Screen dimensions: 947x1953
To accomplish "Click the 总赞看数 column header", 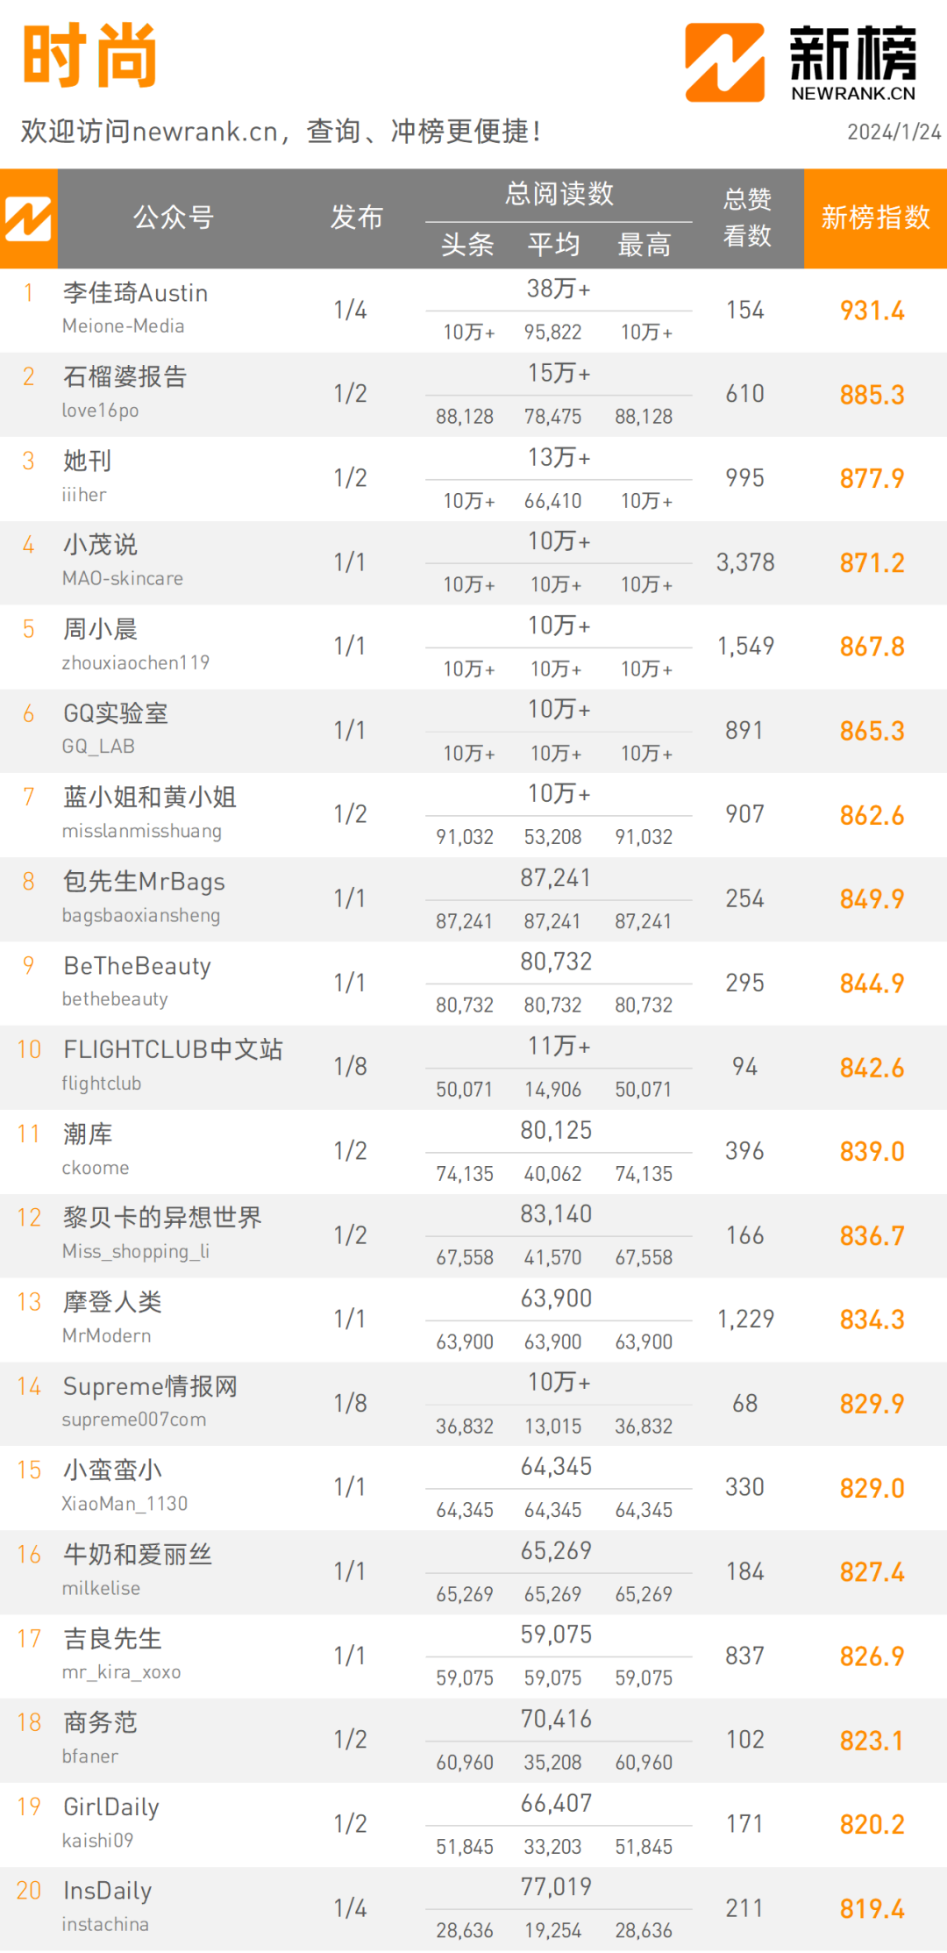I will (747, 218).
